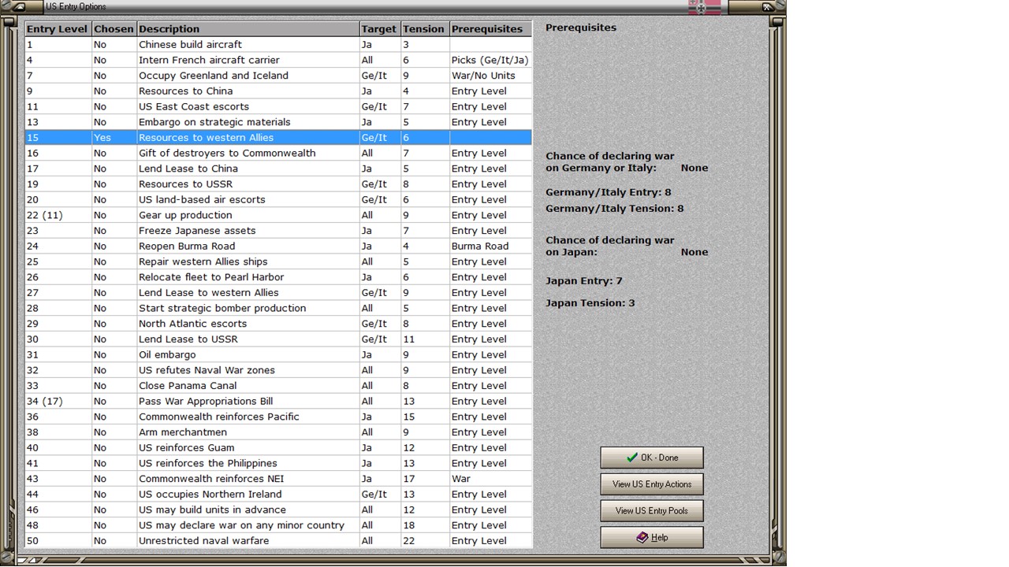1009x567 pixels.
Task: Click the 'Germany/Italy Tension: 8' label
Action: click(615, 209)
